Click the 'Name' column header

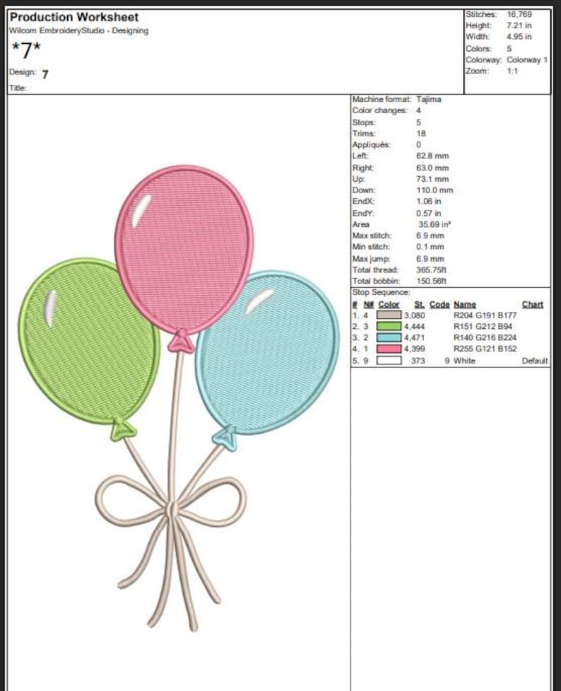[x=465, y=305]
